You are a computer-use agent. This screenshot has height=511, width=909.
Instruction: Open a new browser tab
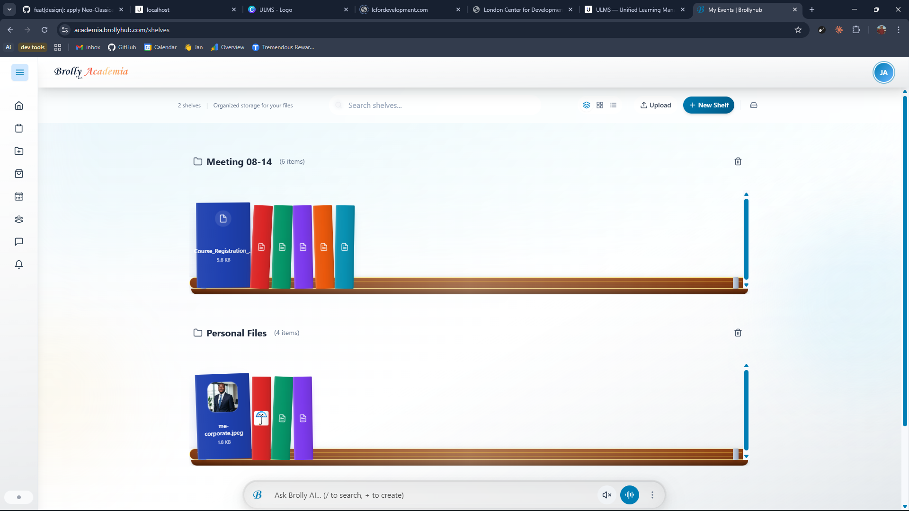(x=812, y=9)
